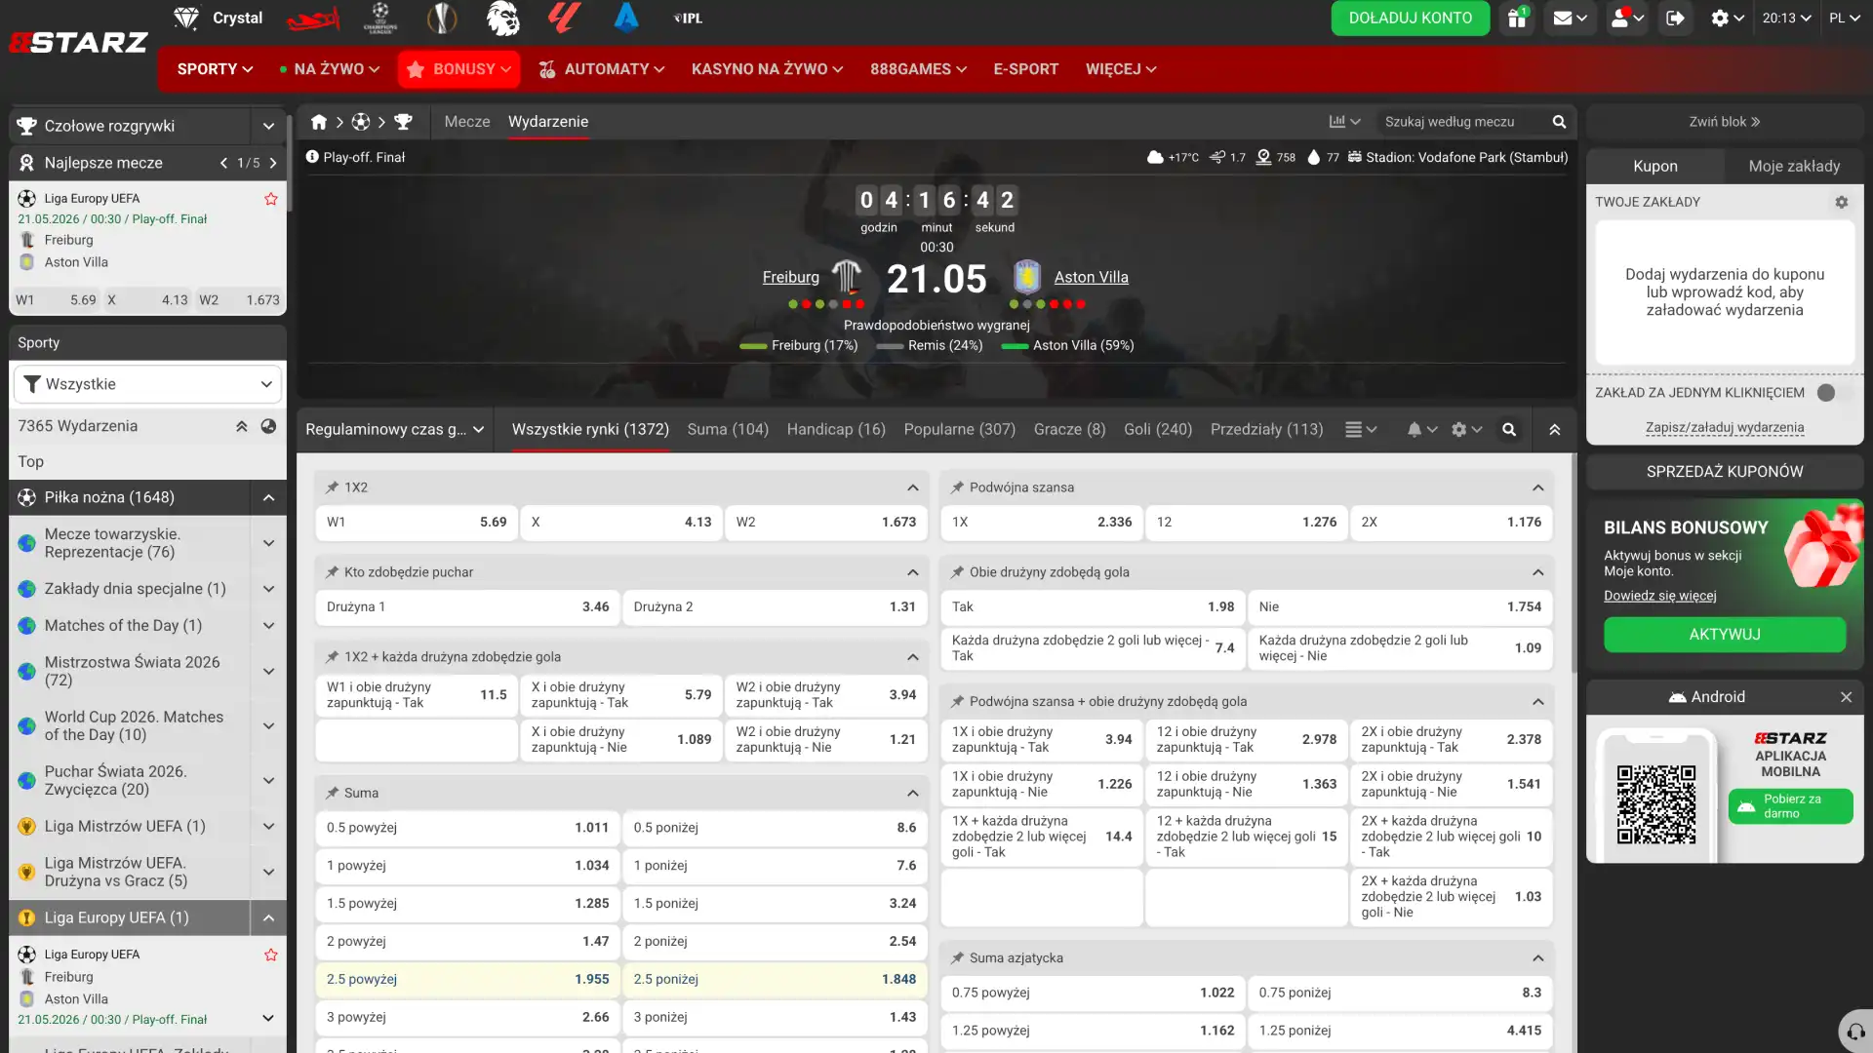
Task: Open the Mecze breadcrumb tab
Action: tap(467, 122)
